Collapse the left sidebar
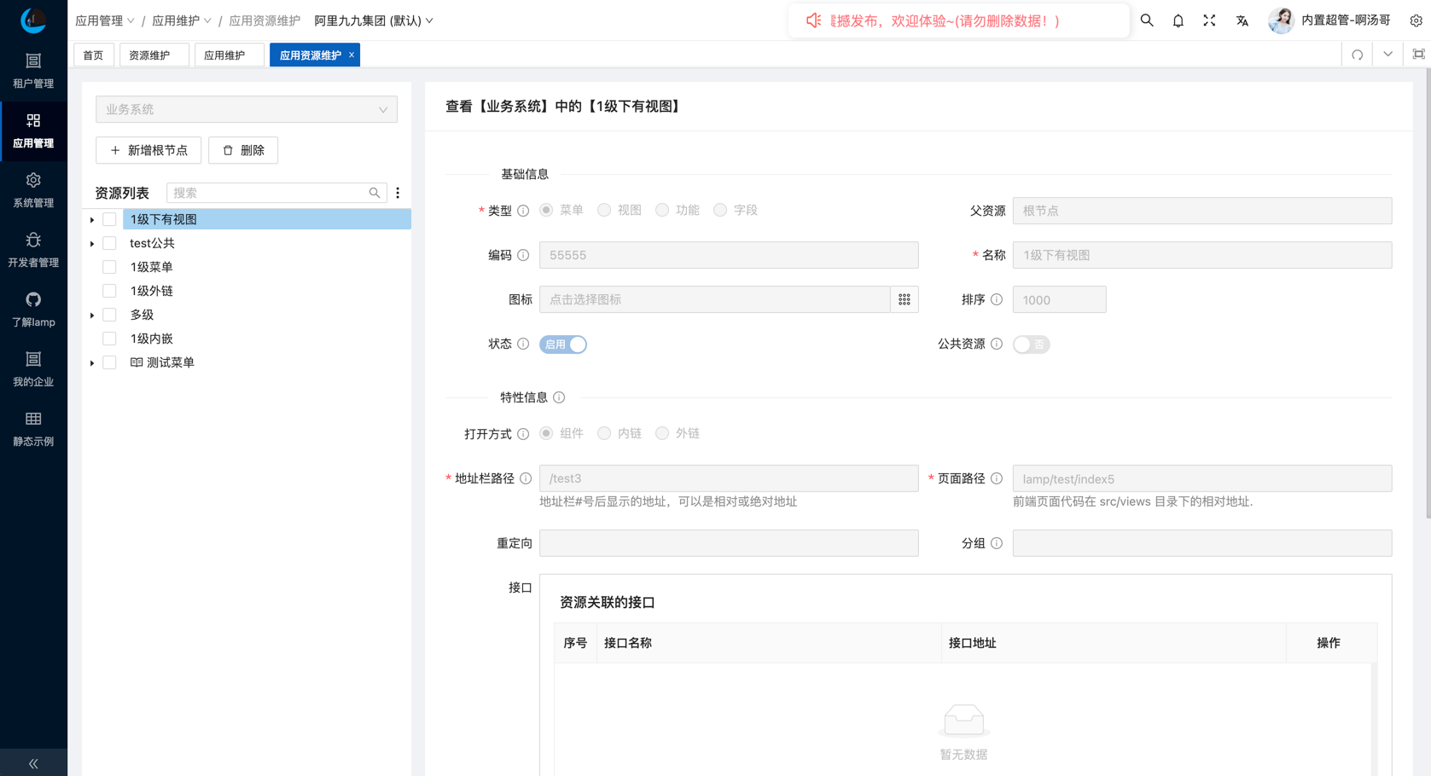 33,763
